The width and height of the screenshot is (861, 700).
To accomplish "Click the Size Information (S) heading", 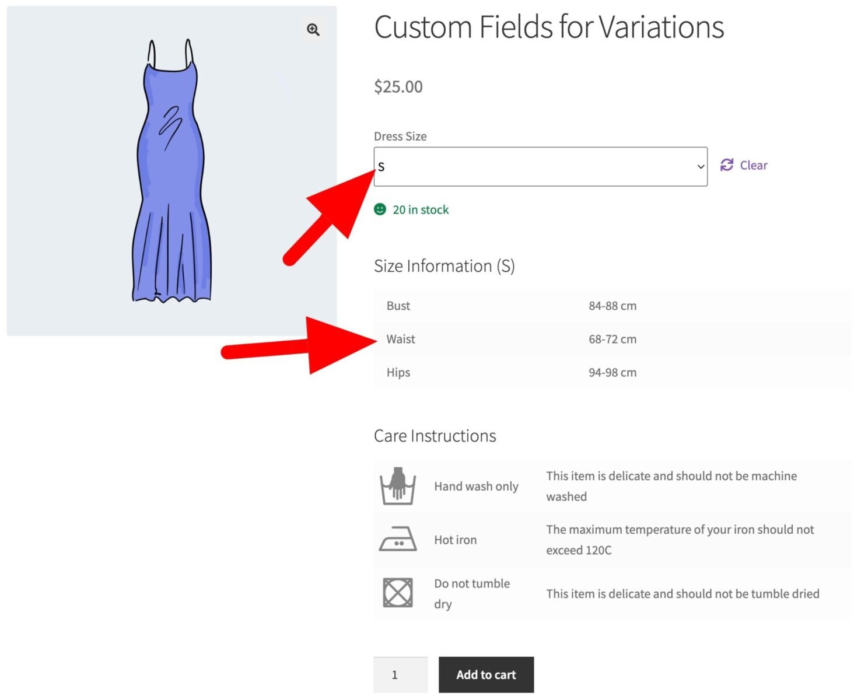I will tap(445, 266).
